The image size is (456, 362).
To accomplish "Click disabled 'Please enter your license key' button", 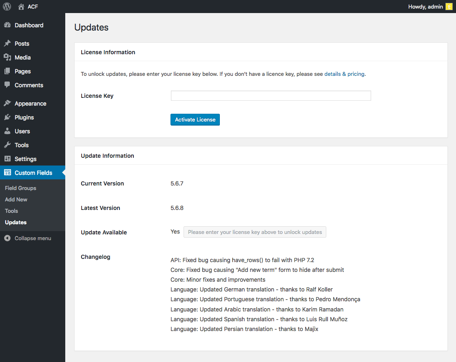I will tap(255, 232).
